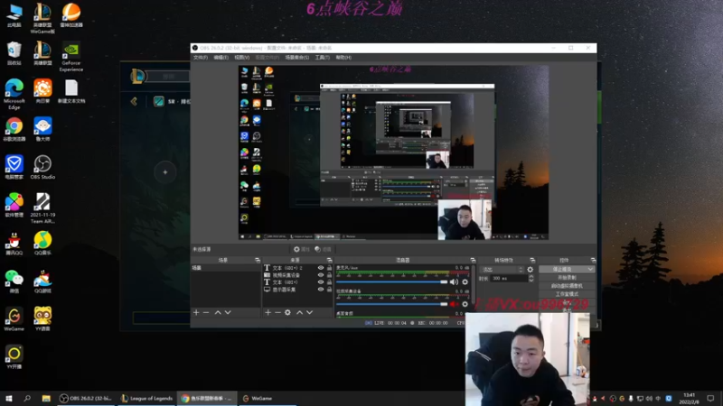The width and height of the screenshot is (723, 406).
Task: Move source up in the sources list
Action: click(299, 312)
